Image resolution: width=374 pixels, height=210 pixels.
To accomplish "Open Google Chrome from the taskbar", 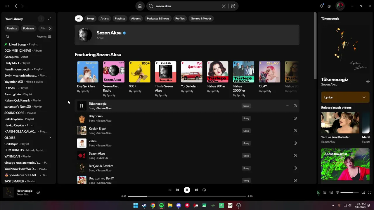I will tap(153, 205).
